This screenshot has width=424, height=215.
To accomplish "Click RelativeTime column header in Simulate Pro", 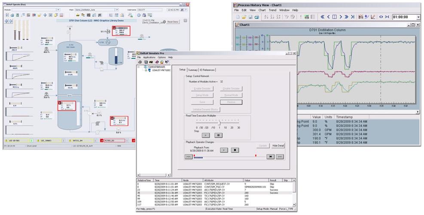I will pyautogui.click(x=145, y=180).
